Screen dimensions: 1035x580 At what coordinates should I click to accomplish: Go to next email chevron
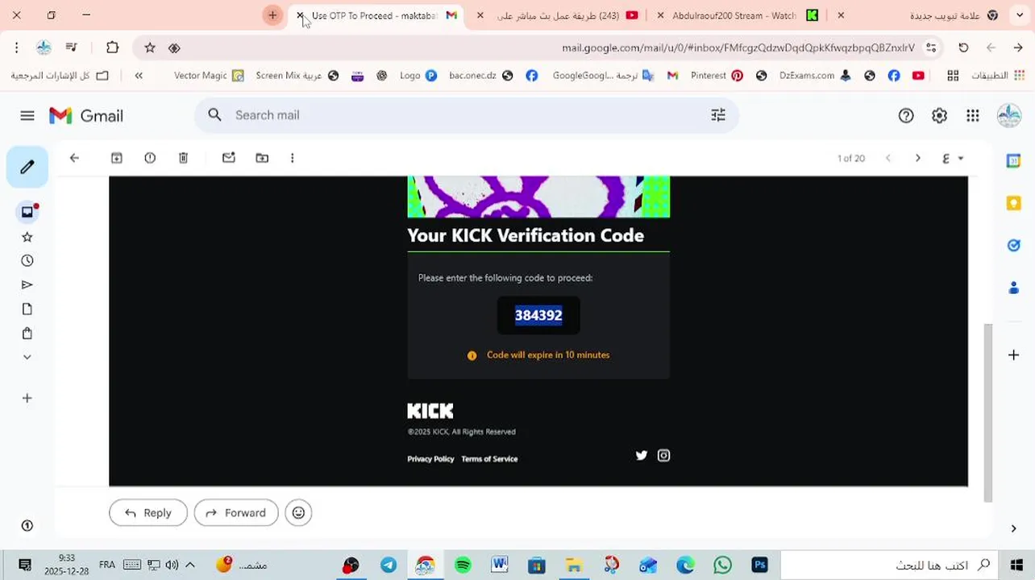(x=917, y=158)
